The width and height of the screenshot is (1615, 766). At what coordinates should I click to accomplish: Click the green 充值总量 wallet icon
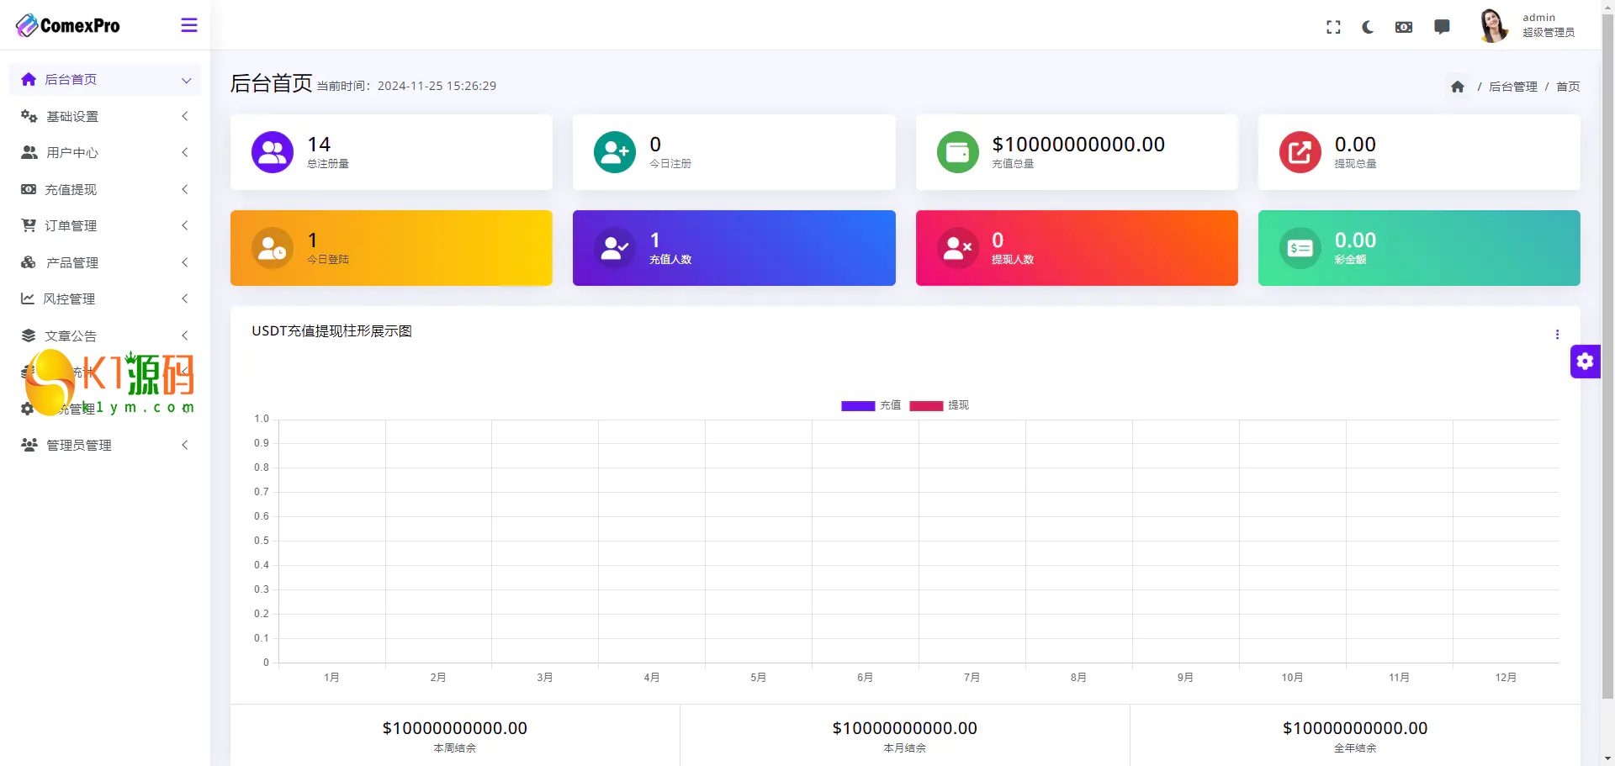click(958, 152)
